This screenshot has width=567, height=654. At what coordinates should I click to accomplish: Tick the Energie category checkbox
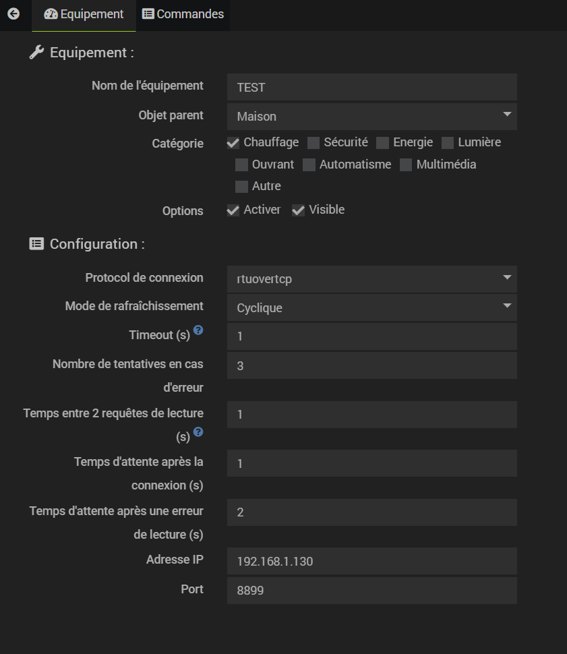(383, 143)
